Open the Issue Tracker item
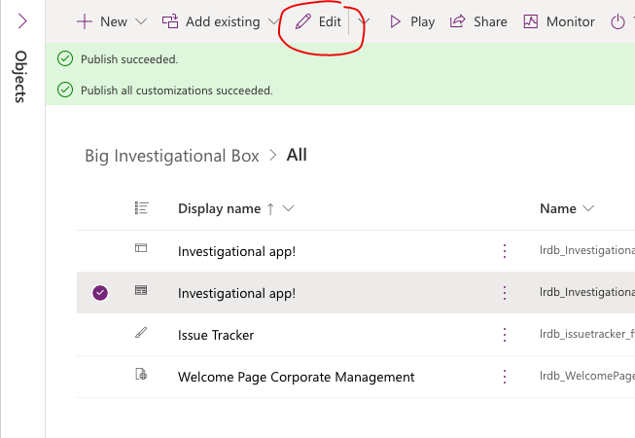635x438 pixels. click(216, 335)
